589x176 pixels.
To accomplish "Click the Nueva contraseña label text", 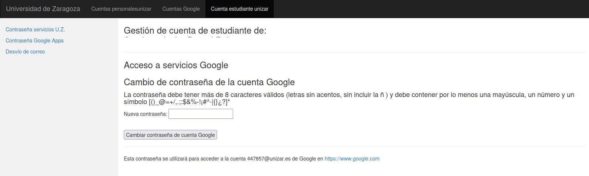I will click(145, 114).
